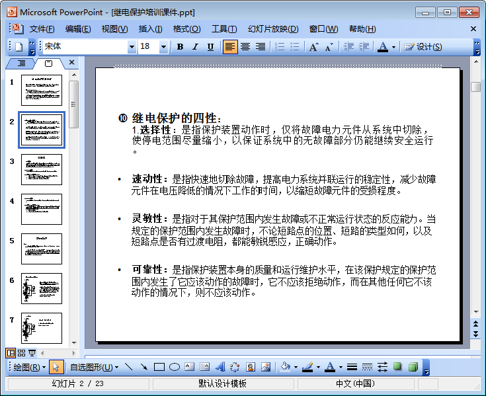486x396 pixels.
Task: Insert Clip Art icon
Action: pyautogui.click(x=251, y=367)
